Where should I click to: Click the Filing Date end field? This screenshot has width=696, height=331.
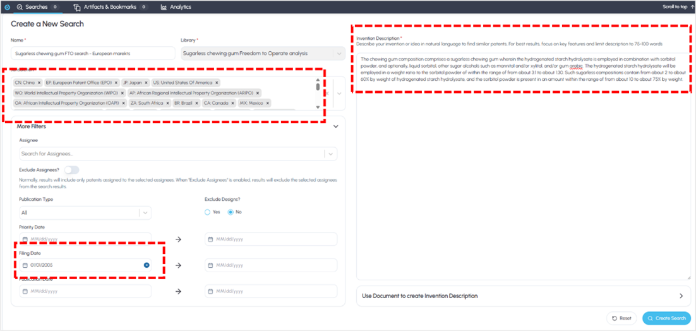pos(271,265)
